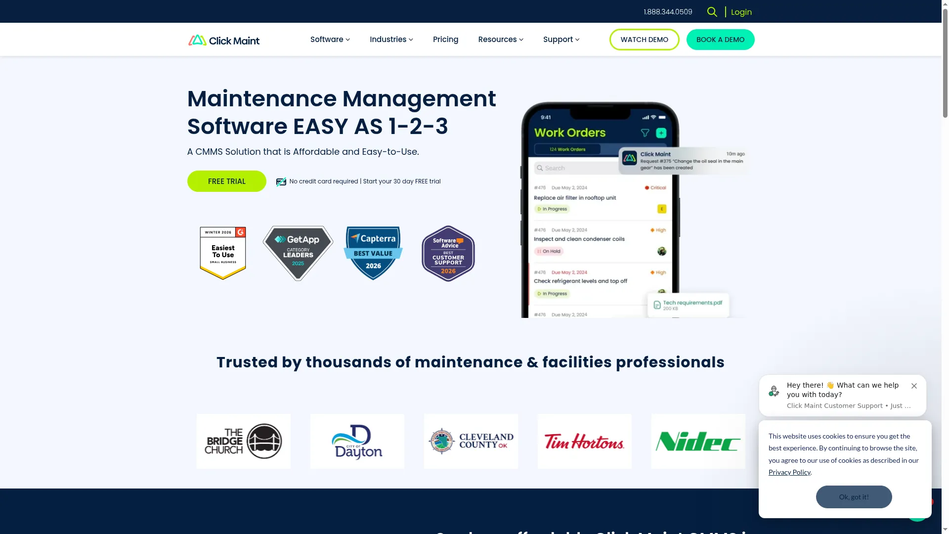Image resolution: width=949 pixels, height=534 pixels.
Task: Expand the Software menu
Action: pos(330,40)
